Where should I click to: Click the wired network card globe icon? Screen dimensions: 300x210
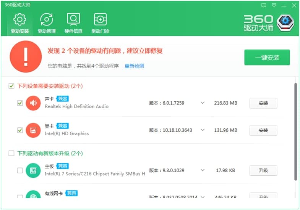point(33,197)
